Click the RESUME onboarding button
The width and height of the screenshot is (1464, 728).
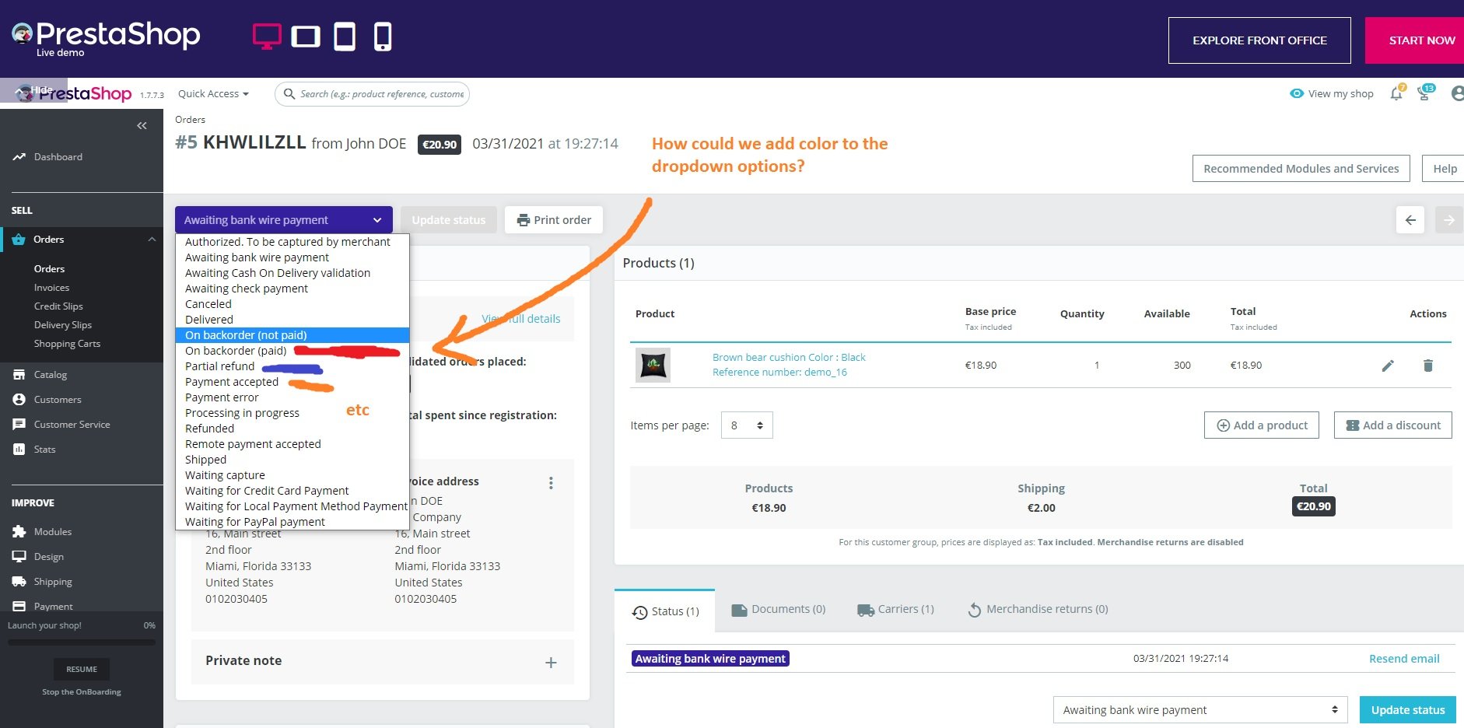tap(82, 670)
